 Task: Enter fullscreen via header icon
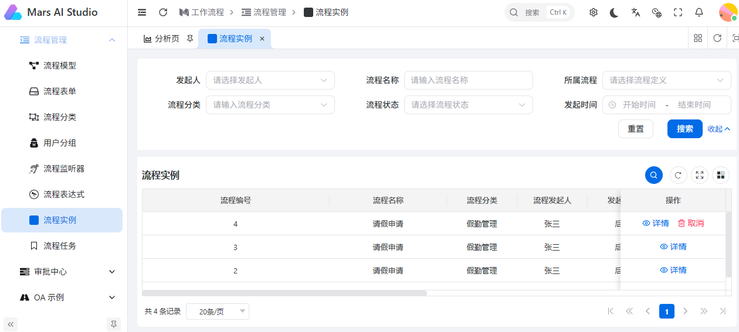pyautogui.click(x=678, y=12)
